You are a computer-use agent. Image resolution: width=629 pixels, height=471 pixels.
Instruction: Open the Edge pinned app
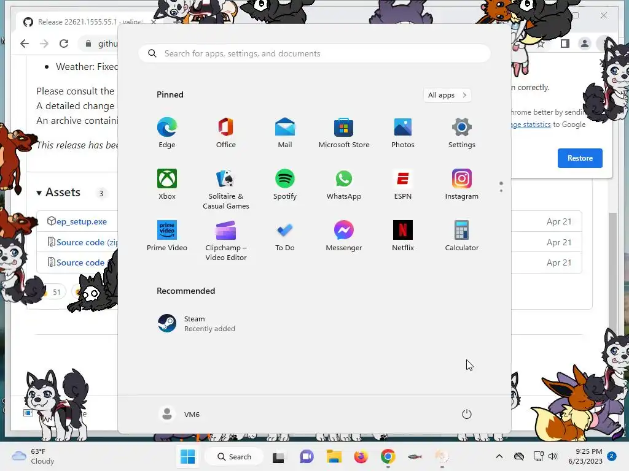167,133
